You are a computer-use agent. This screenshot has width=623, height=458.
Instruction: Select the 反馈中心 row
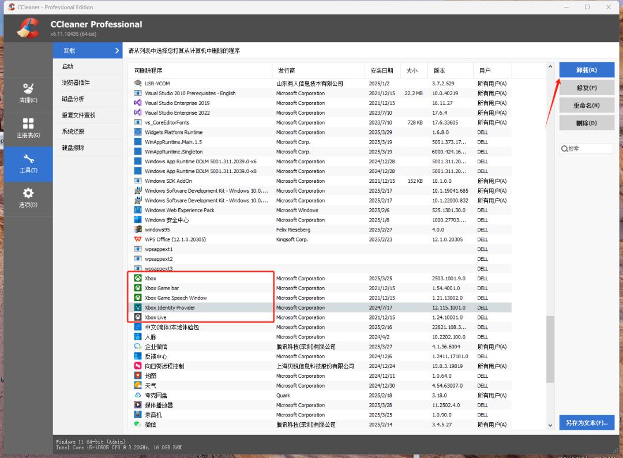click(320, 356)
